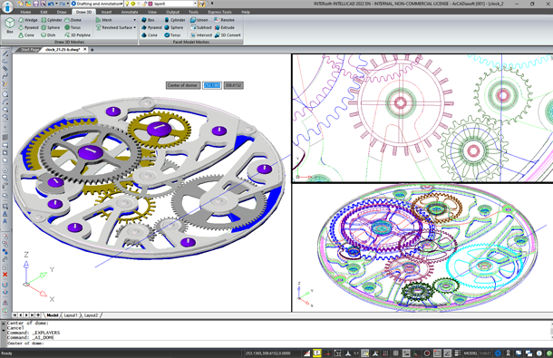Screen dimensions: 553x358
Task: Open the IntelliCAD application button
Action: [7, 6]
